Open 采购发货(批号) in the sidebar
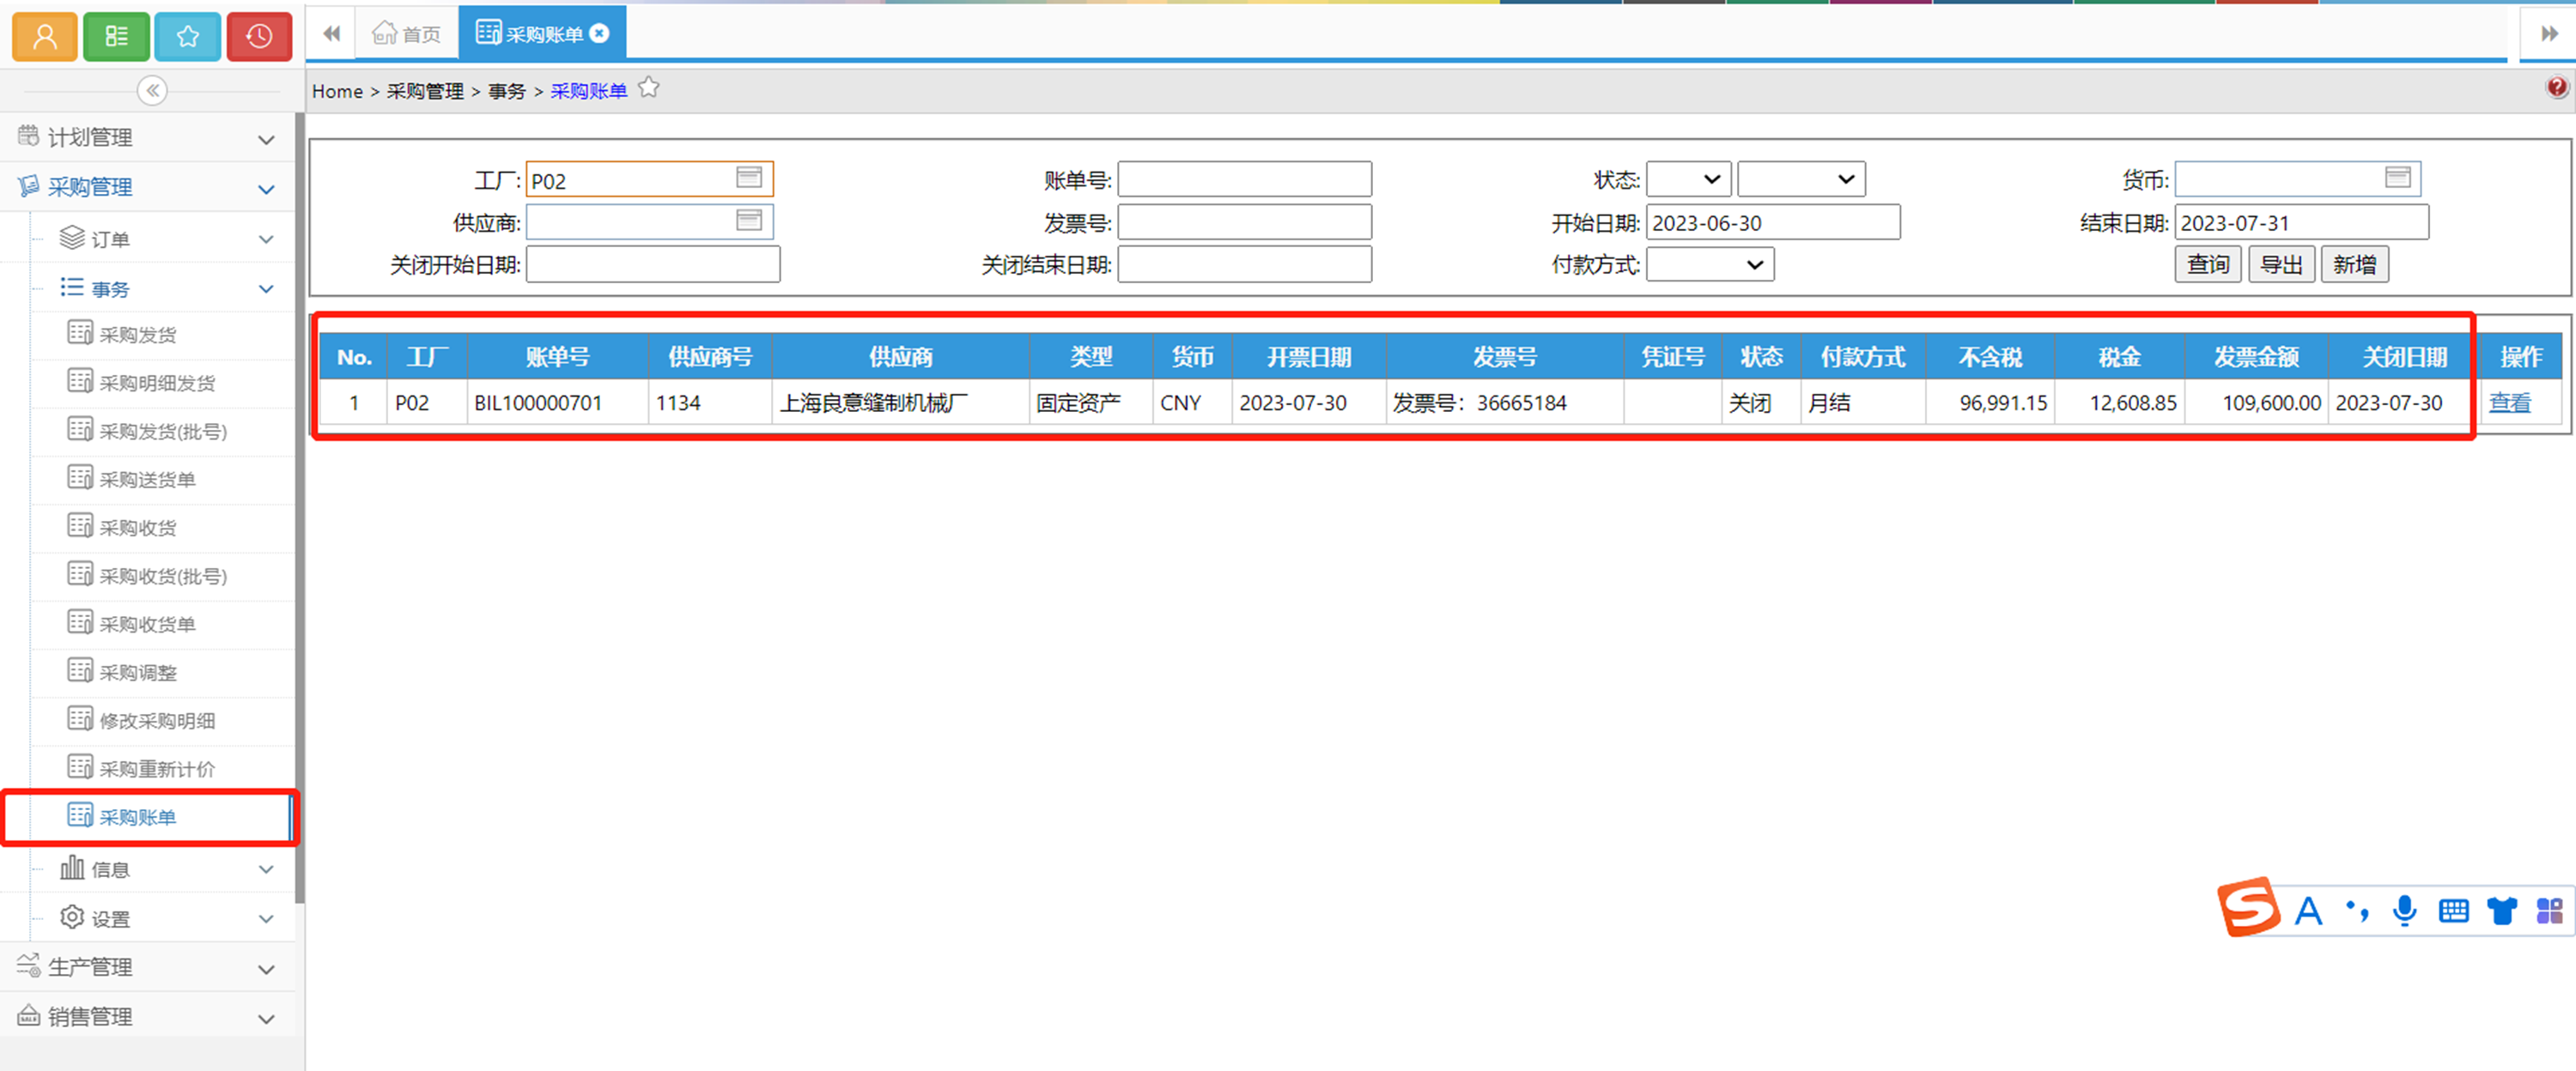 coord(163,432)
